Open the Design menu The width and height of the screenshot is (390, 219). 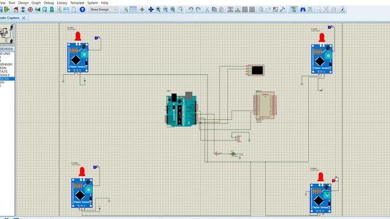(x=23, y=2)
